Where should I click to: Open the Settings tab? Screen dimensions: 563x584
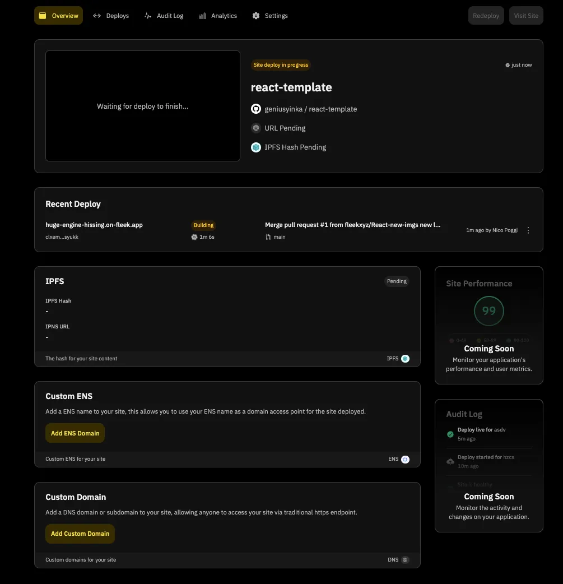pyautogui.click(x=270, y=16)
